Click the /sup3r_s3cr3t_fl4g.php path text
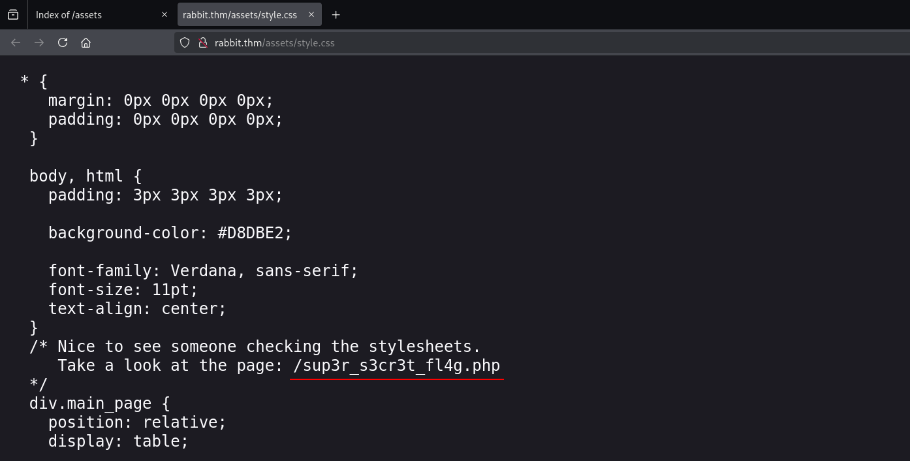This screenshot has height=461, width=910. coord(396,366)
